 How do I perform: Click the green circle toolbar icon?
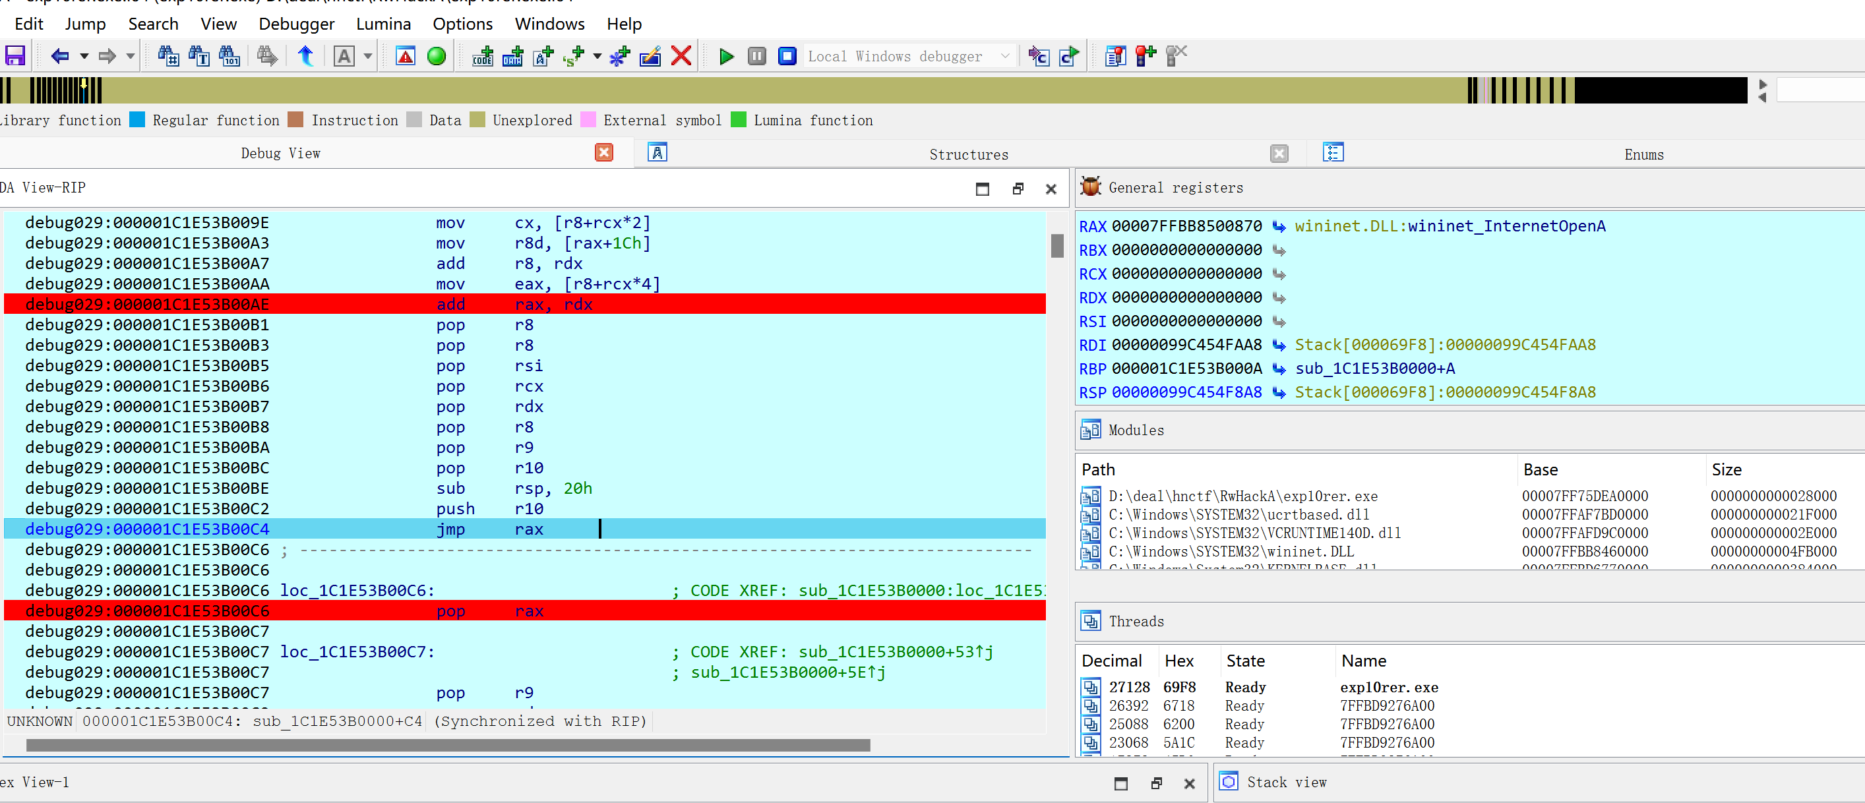[x=437, y=56]
